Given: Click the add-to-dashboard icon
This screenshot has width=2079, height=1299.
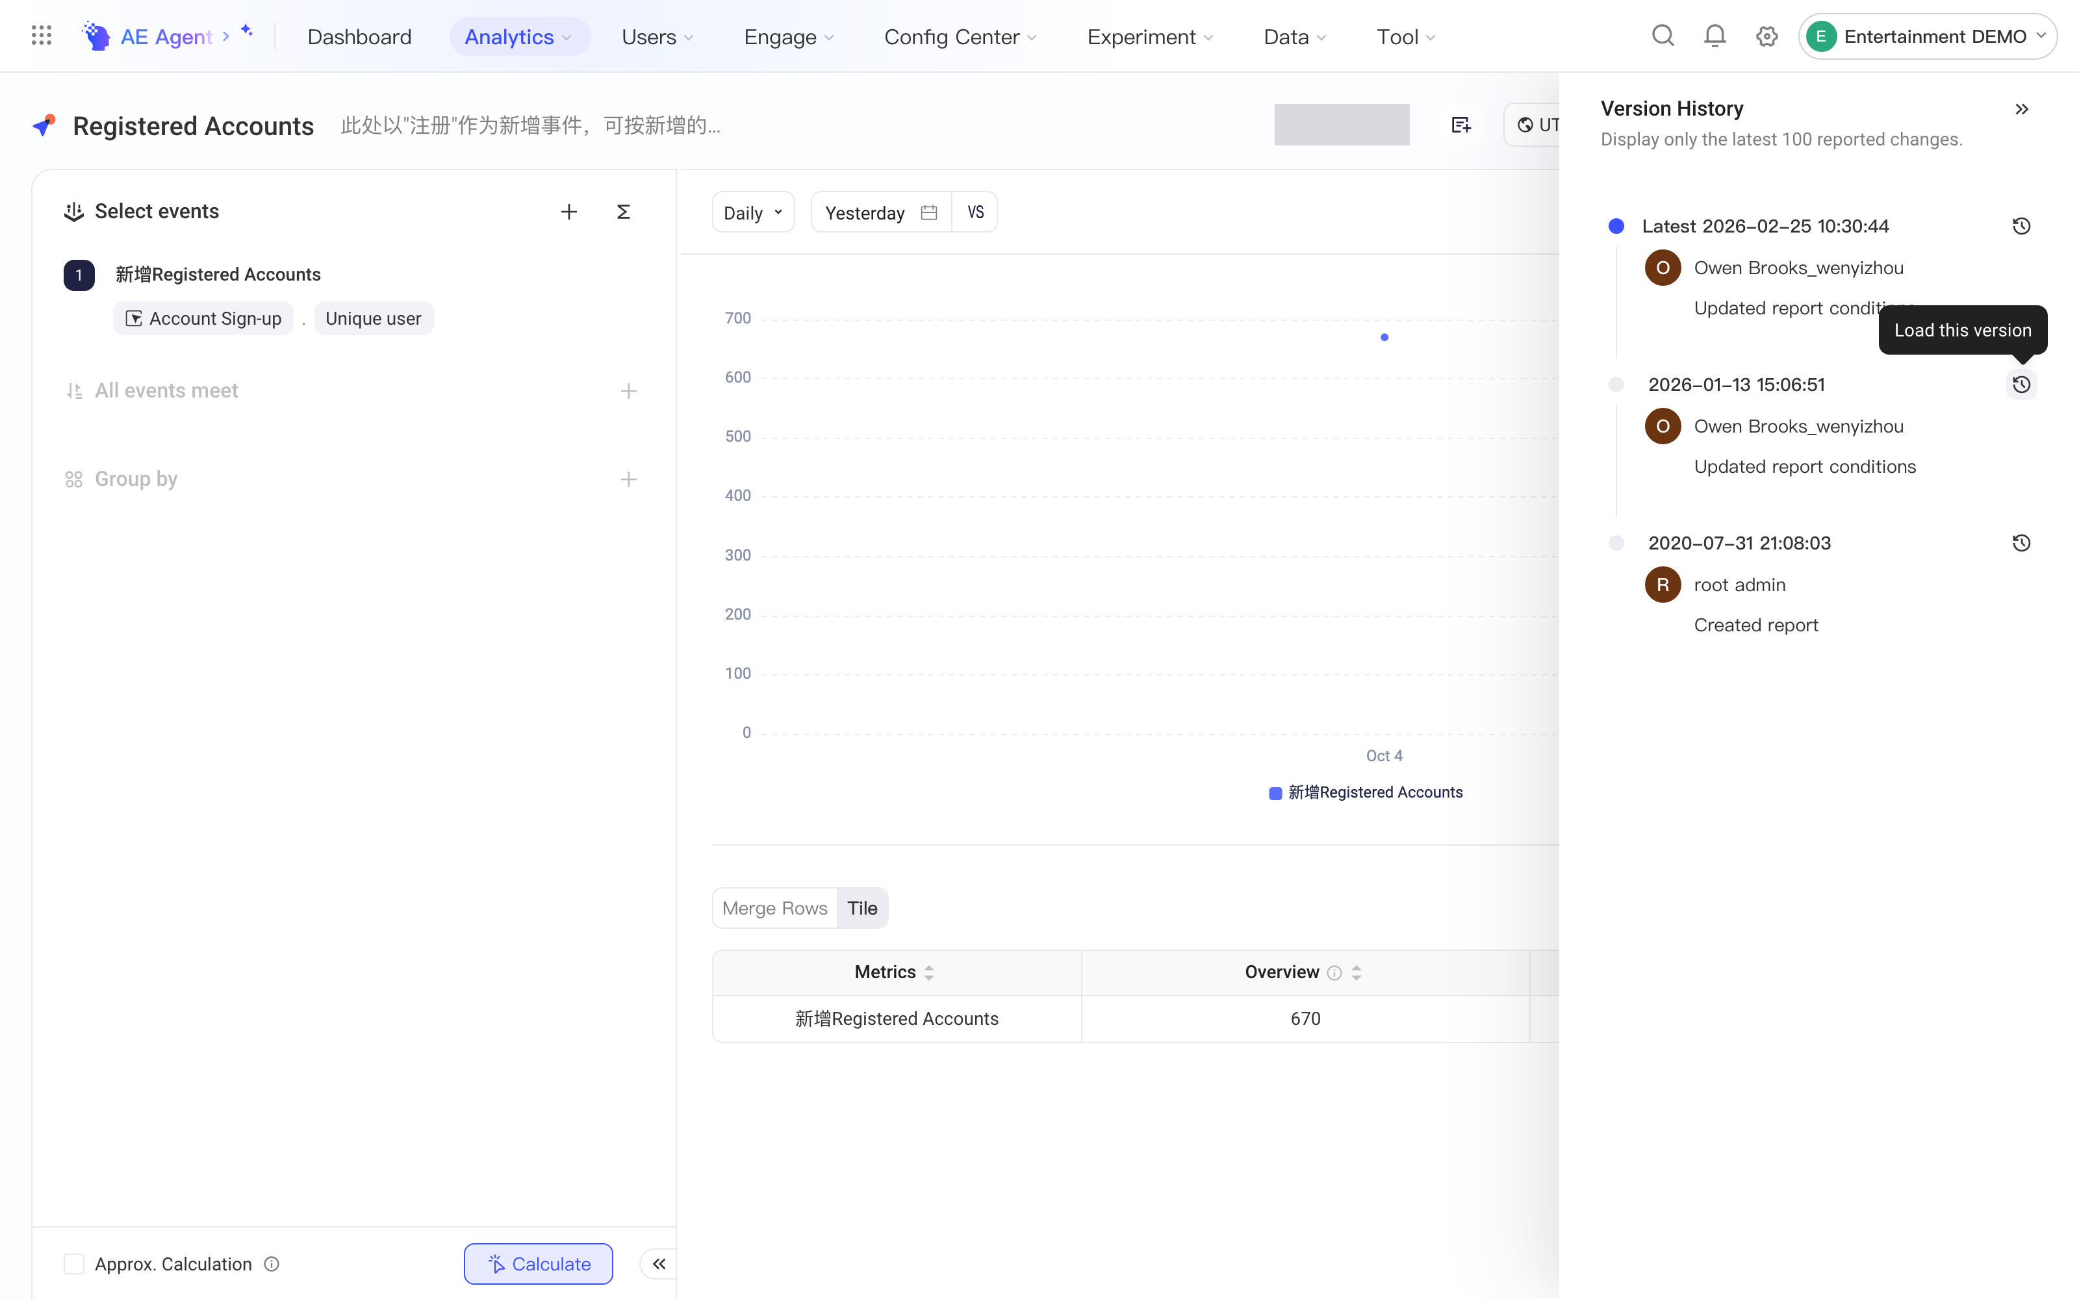Looking at the screenshot, I should tap(1460, 125).
